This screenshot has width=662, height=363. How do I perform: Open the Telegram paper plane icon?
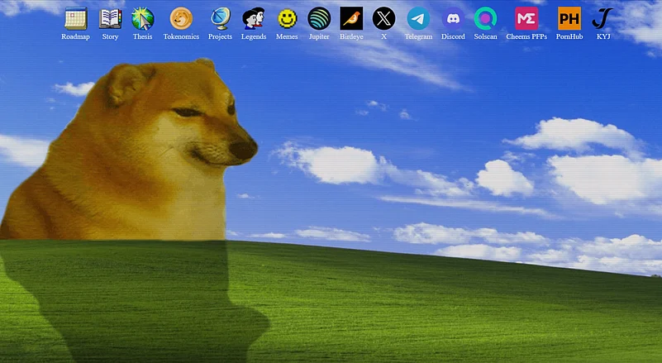[418, 18]
